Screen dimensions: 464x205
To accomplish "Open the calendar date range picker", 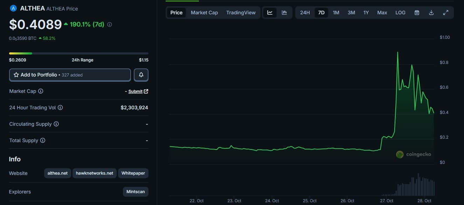I will coord(417,13).
